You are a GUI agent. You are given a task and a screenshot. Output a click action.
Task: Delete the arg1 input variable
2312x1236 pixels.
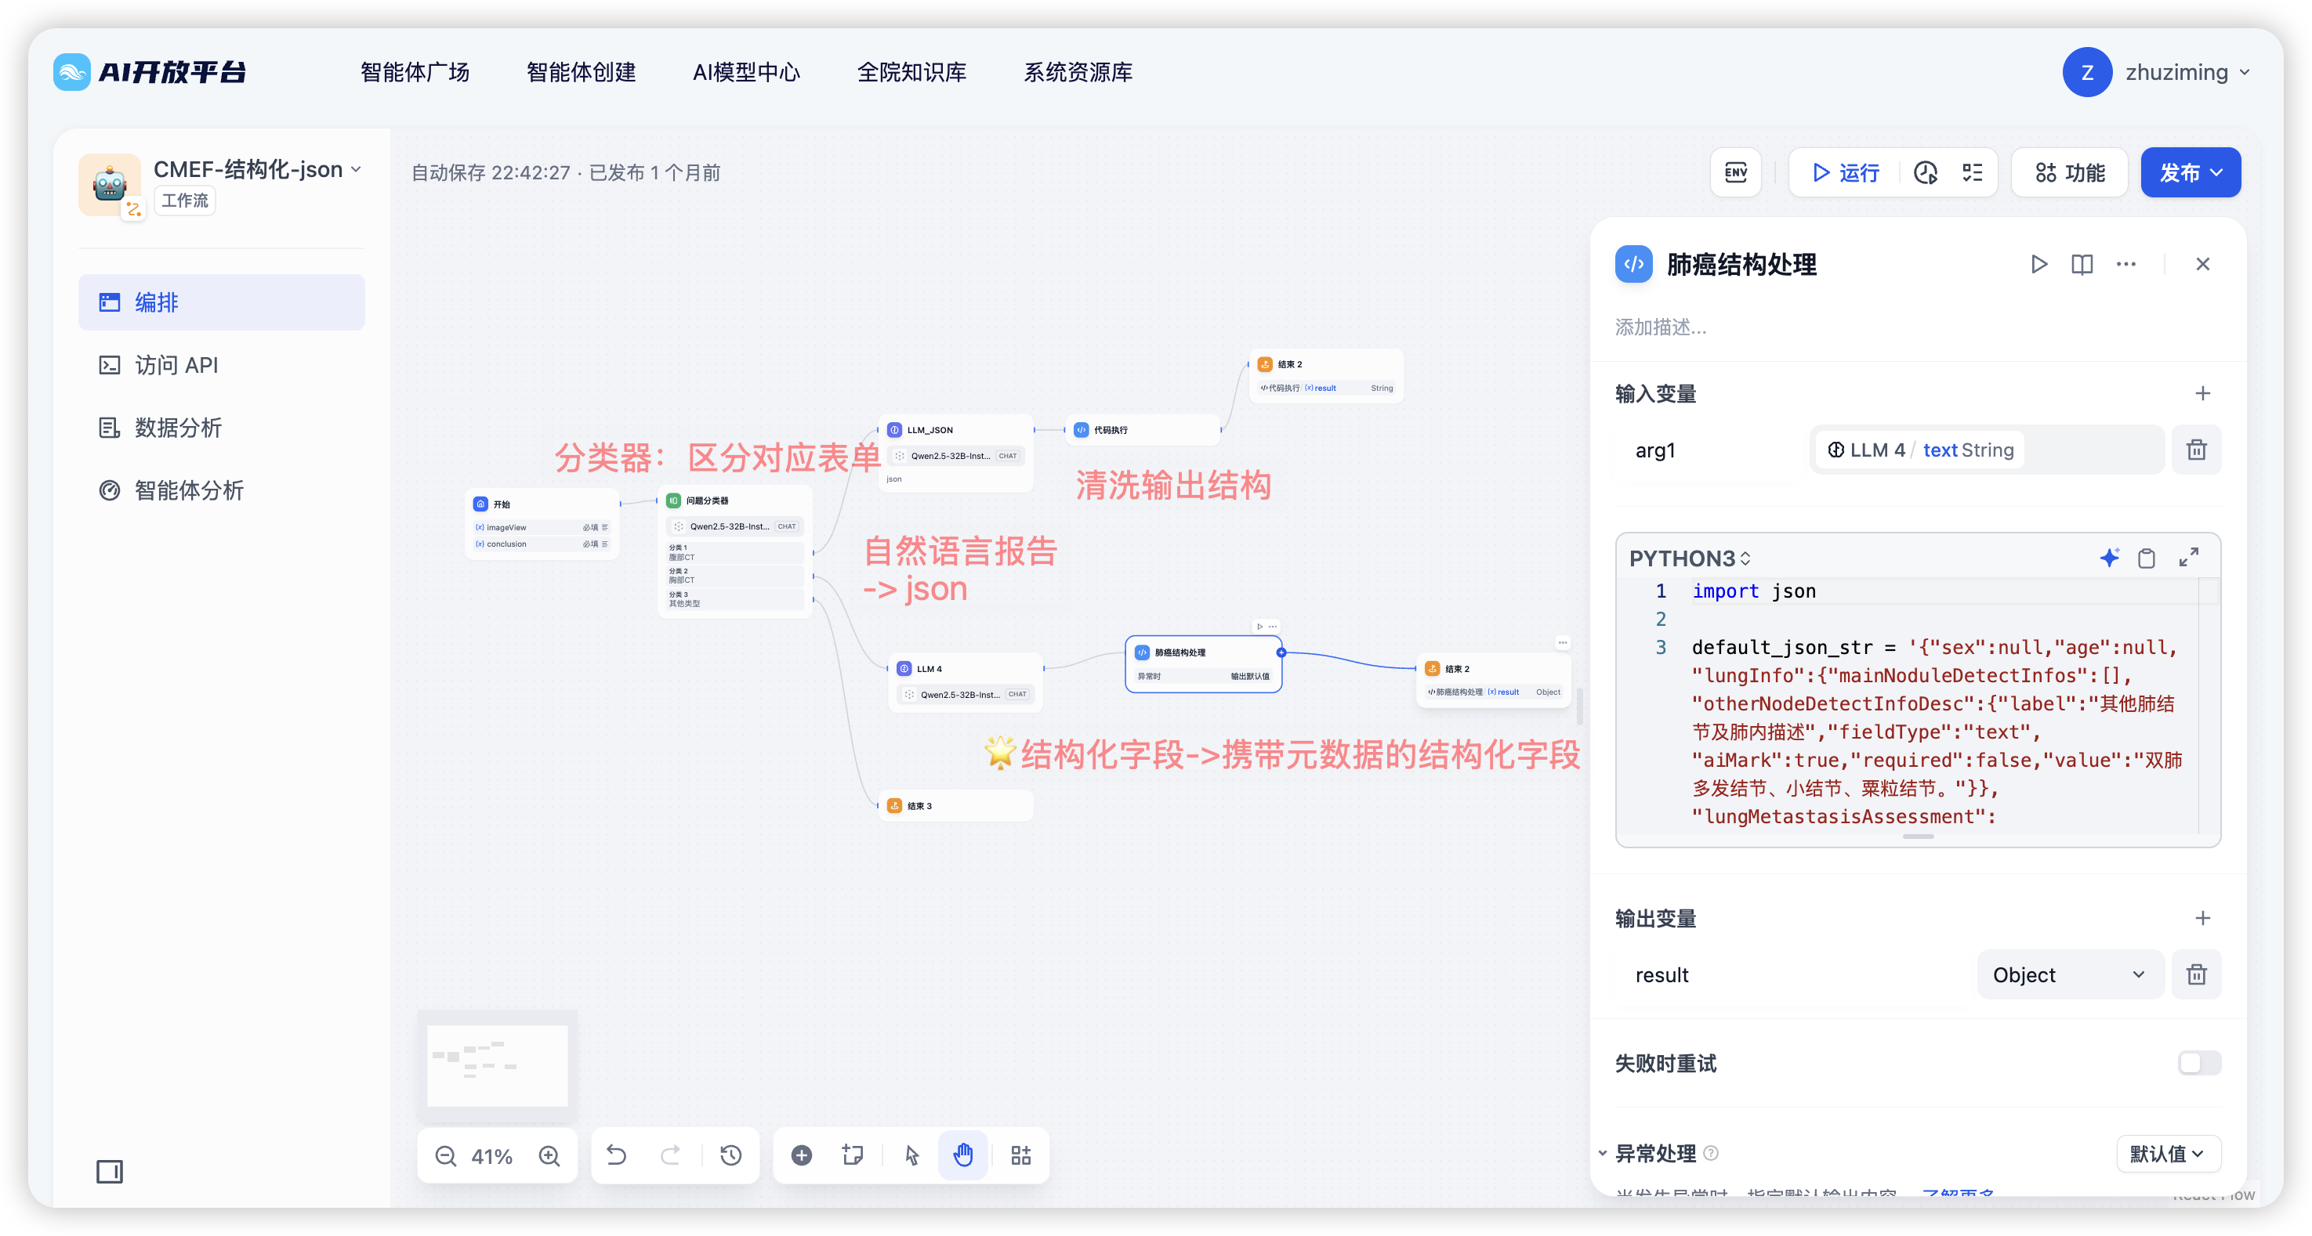[x=2195, y=450]
